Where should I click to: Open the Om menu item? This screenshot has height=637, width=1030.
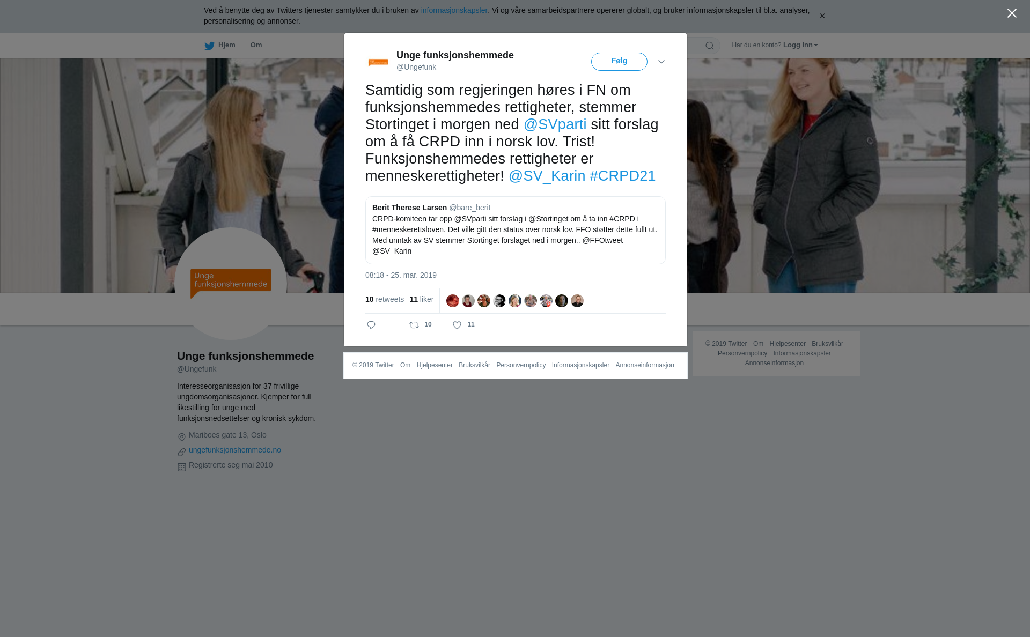click(256, 45)
